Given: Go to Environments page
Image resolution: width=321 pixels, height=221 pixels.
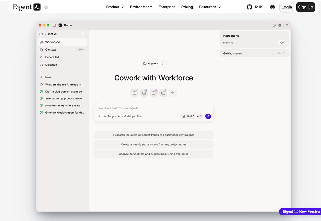Looking at the screenshot, I should [x=141, y=7].
